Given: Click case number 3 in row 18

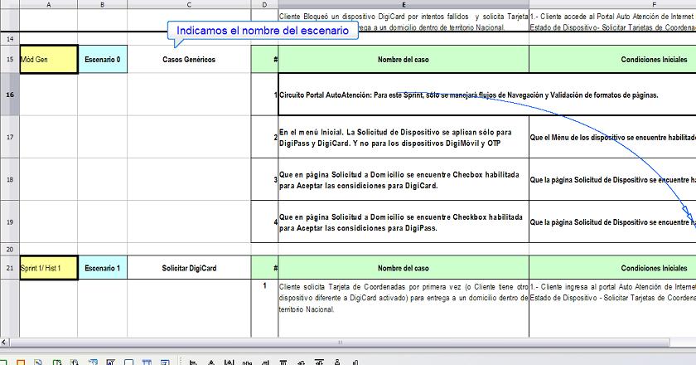Looking at the screenshot, I should [x=264, y=180].
